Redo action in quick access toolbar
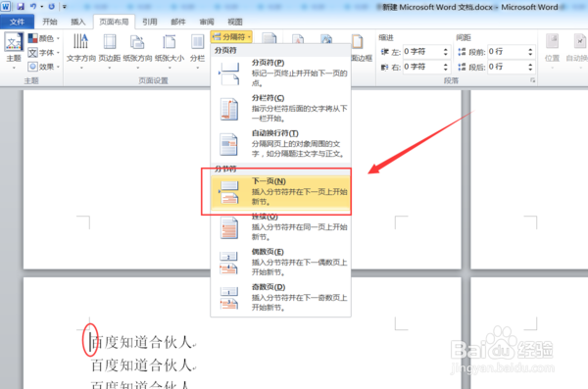Screen dimensions: 588x389 pos(51,7)
